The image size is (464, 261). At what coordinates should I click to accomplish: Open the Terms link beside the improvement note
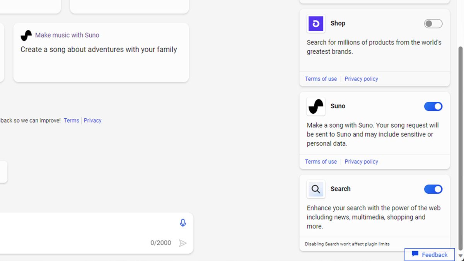[x=71, y=120]
